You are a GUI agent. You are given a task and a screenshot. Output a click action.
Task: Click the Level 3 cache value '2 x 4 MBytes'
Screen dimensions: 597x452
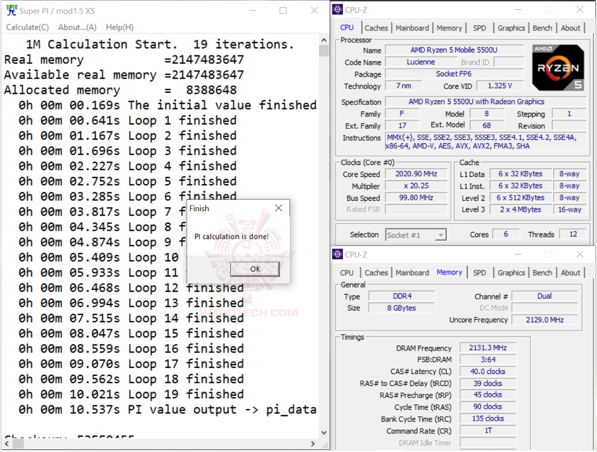521,210
